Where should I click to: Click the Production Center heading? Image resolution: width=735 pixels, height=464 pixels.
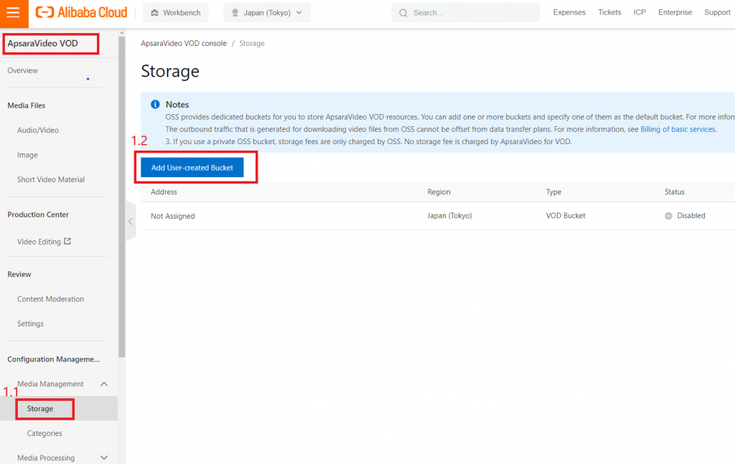(x=38, y=214)
